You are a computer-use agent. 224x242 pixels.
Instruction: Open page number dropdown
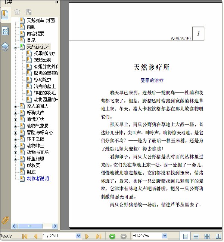click(x=78, y=236)
